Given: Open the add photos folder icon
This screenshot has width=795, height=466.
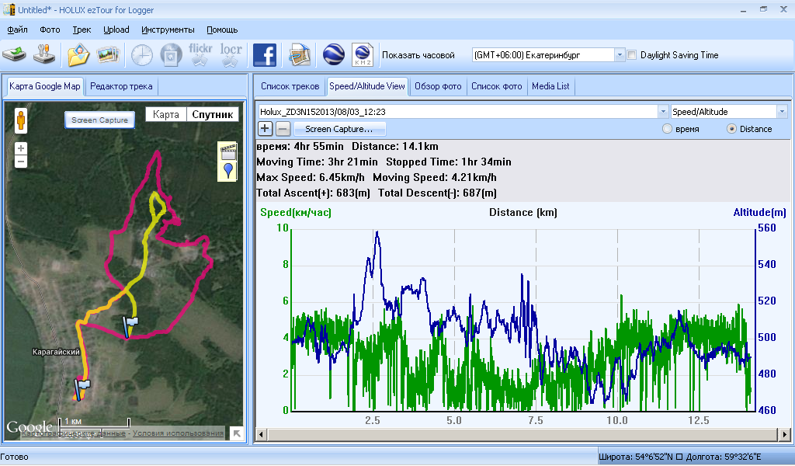Looking at the screenshot, I should [x=78, y=55].
